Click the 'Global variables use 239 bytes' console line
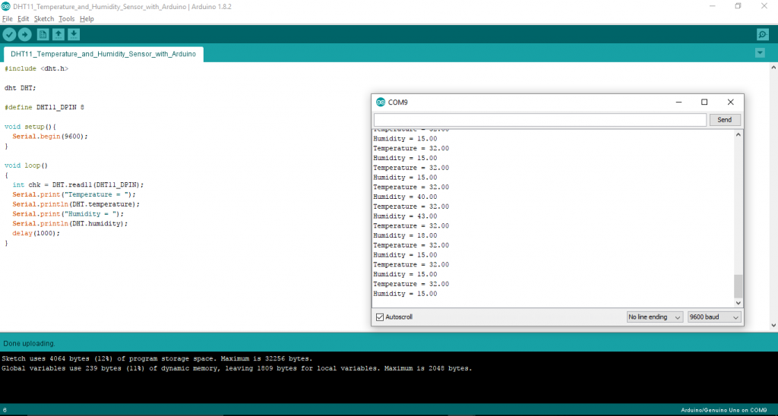This screenshot has height=416, width=778. point(237,368)
